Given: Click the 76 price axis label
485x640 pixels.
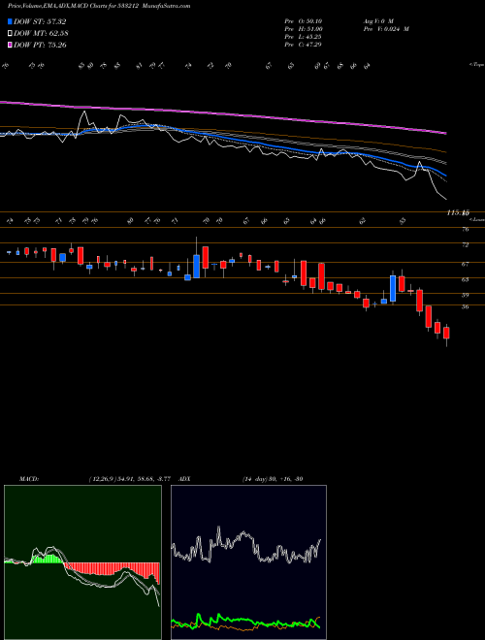Looking at the screenshot, I should (465, 230).
